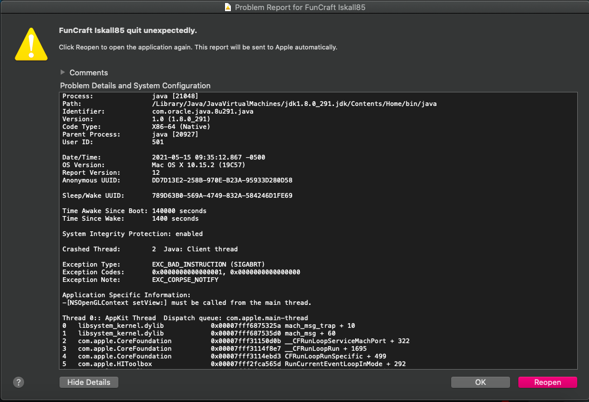Click the 'Click Reopen to open' message
The height and width of the screenshot is (402, 589).
(x=198, y=47)
